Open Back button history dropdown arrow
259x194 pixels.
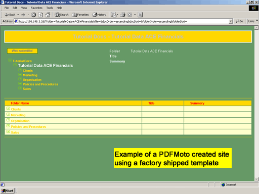(x=18, y=15)
